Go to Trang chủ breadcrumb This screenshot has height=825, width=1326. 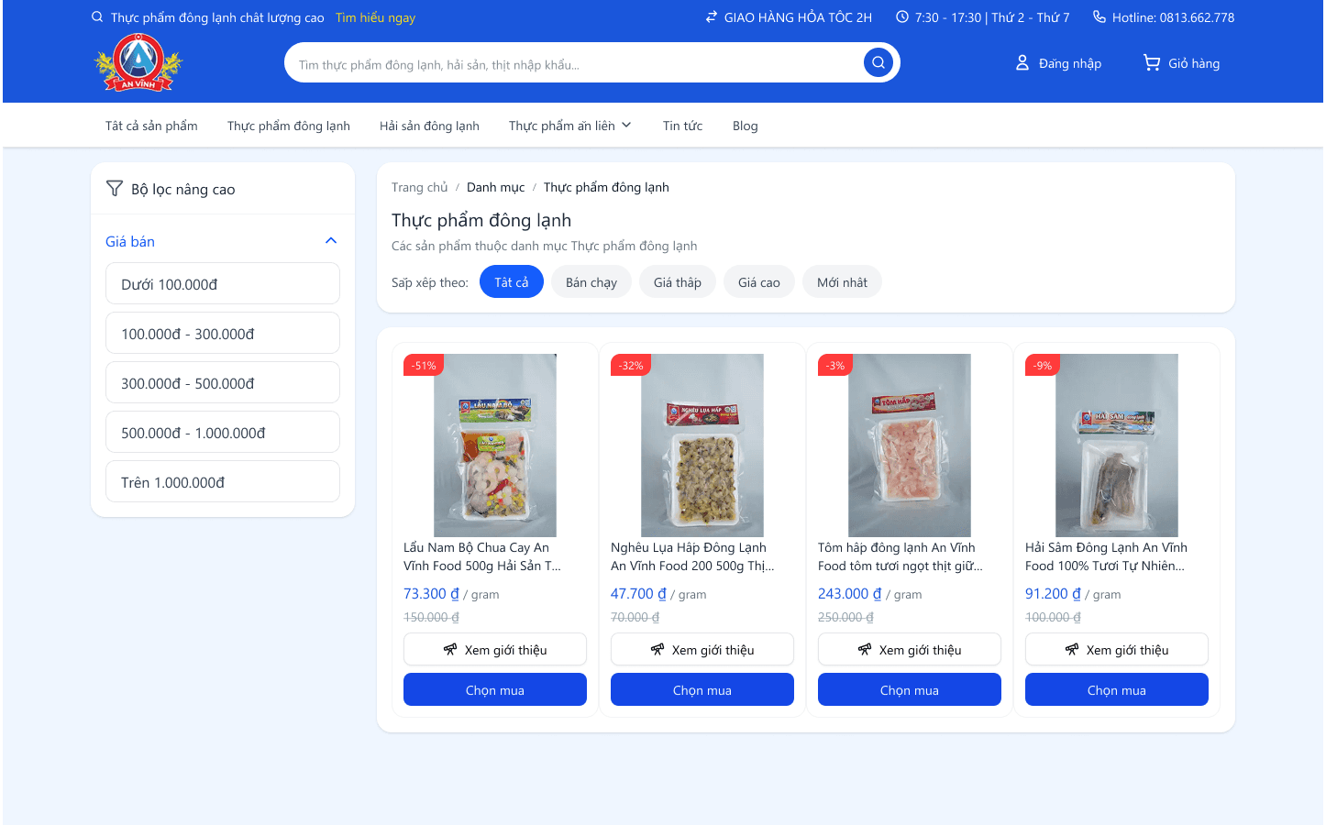click(x=420, y=187)
